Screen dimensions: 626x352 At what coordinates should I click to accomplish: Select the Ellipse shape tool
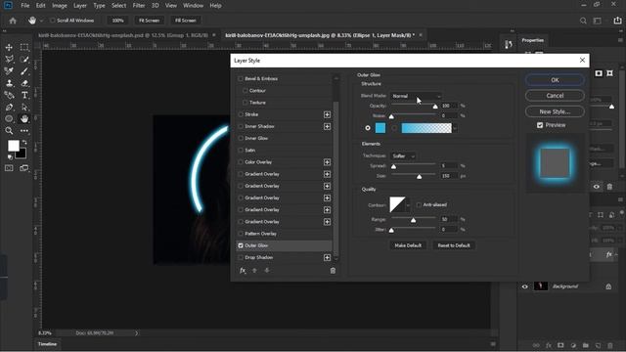pos(9,119)
